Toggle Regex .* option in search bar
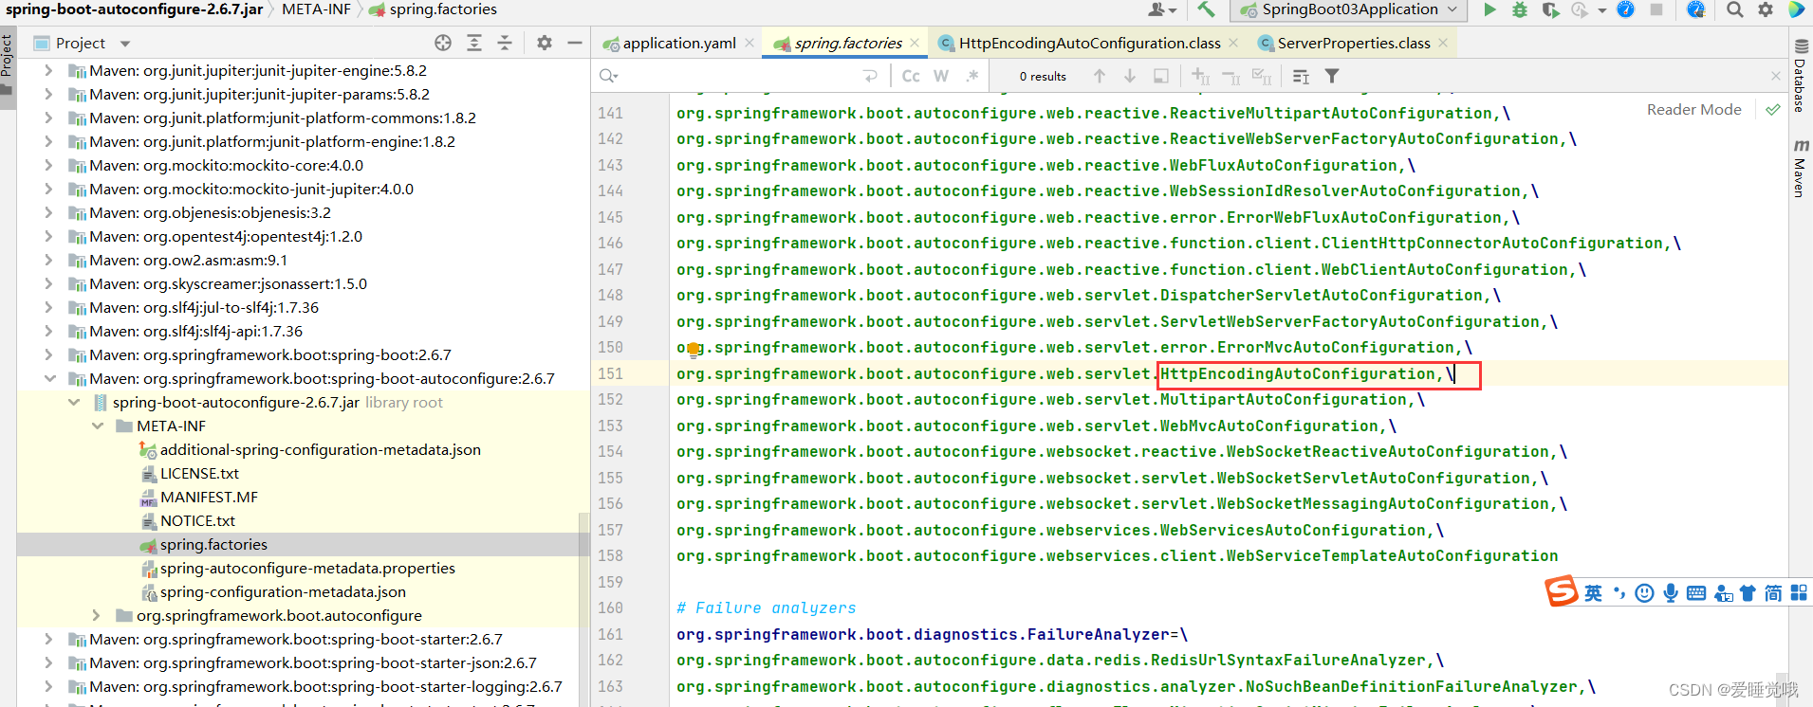The height and width of the screenshot is (707, 1813). click(x=972, y=76)
